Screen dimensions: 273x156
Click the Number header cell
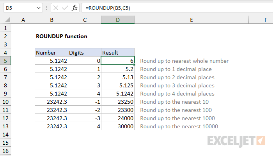coord(51,53)
